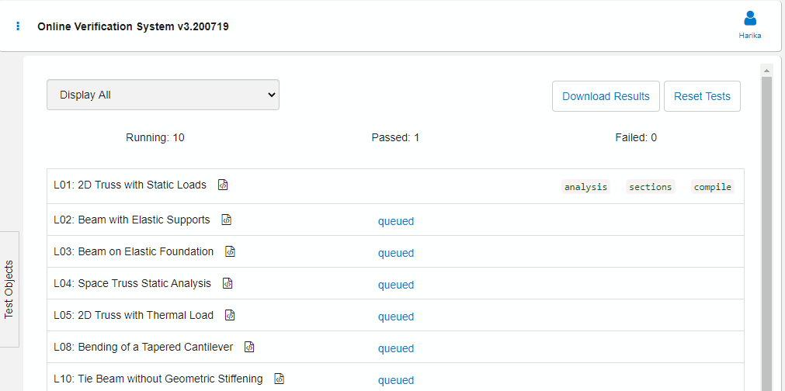This screenshot has height=391, width=785.
Task: Open the Test Objects side tab
Action: click(x=9, y=289)
